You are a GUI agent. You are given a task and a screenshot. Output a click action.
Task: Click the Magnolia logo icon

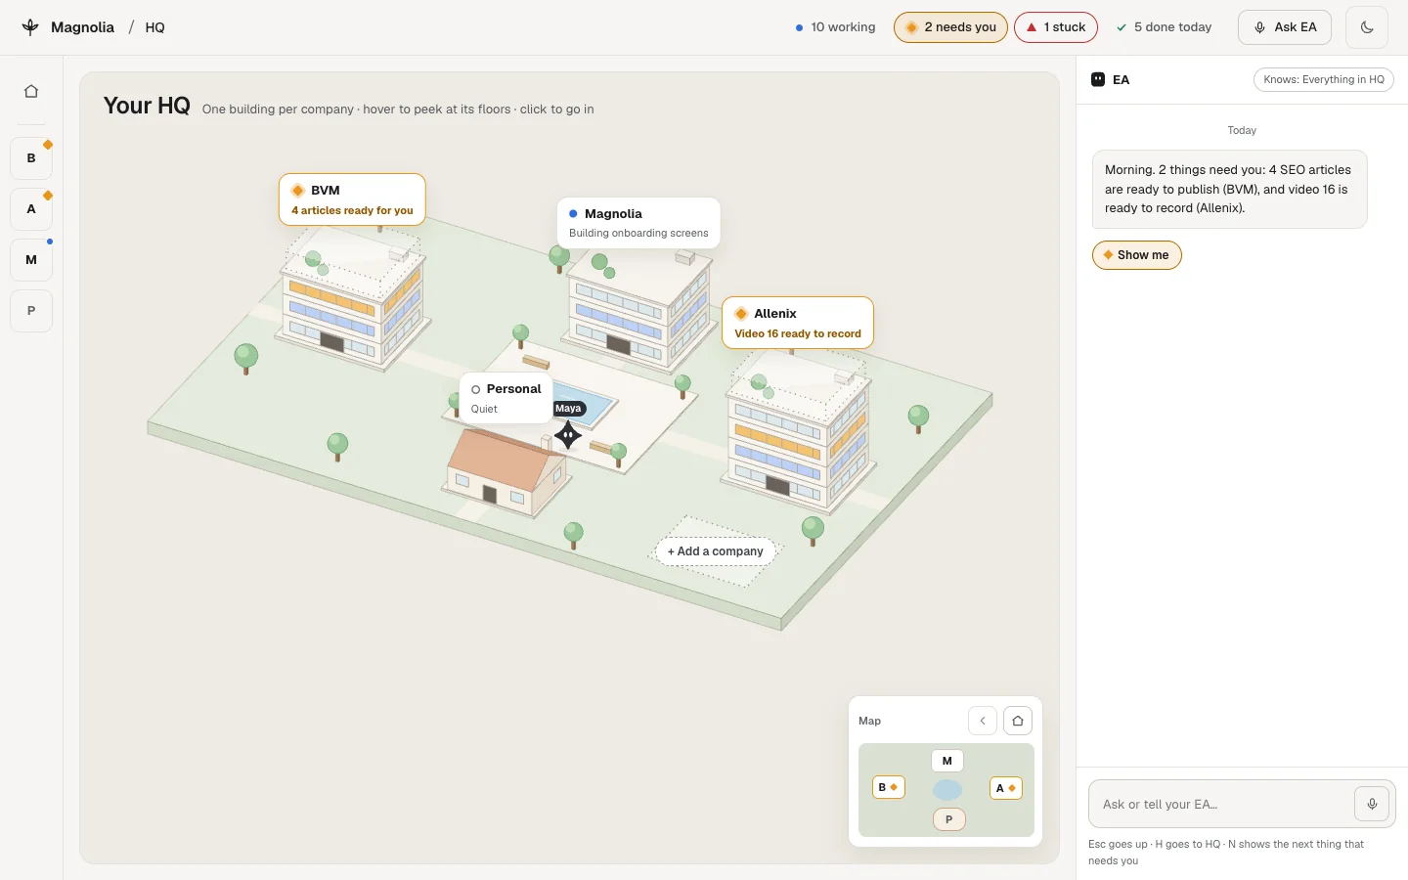[x=30, y=27]
